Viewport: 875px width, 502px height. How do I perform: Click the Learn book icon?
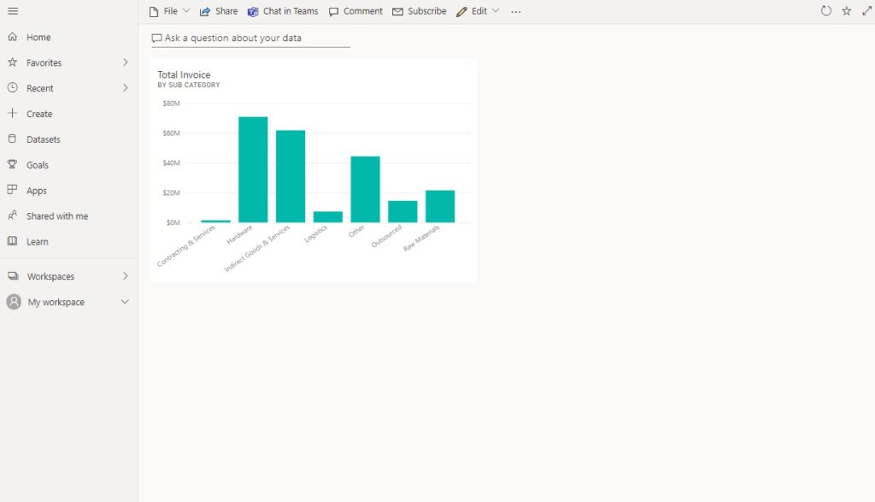[12, 241]
